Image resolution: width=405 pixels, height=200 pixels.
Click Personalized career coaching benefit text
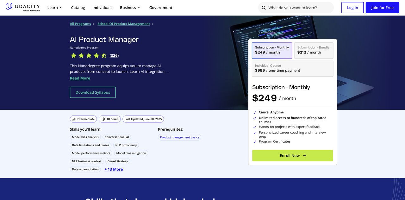(x=292, y=134)
